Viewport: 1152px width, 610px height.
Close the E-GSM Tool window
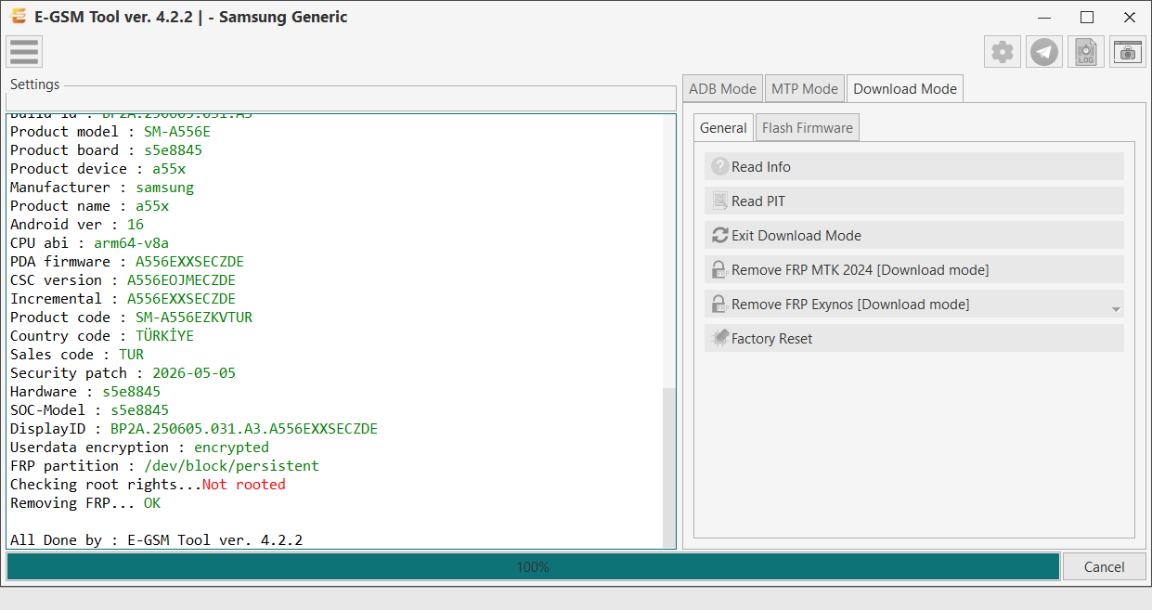coord(1130,17)
